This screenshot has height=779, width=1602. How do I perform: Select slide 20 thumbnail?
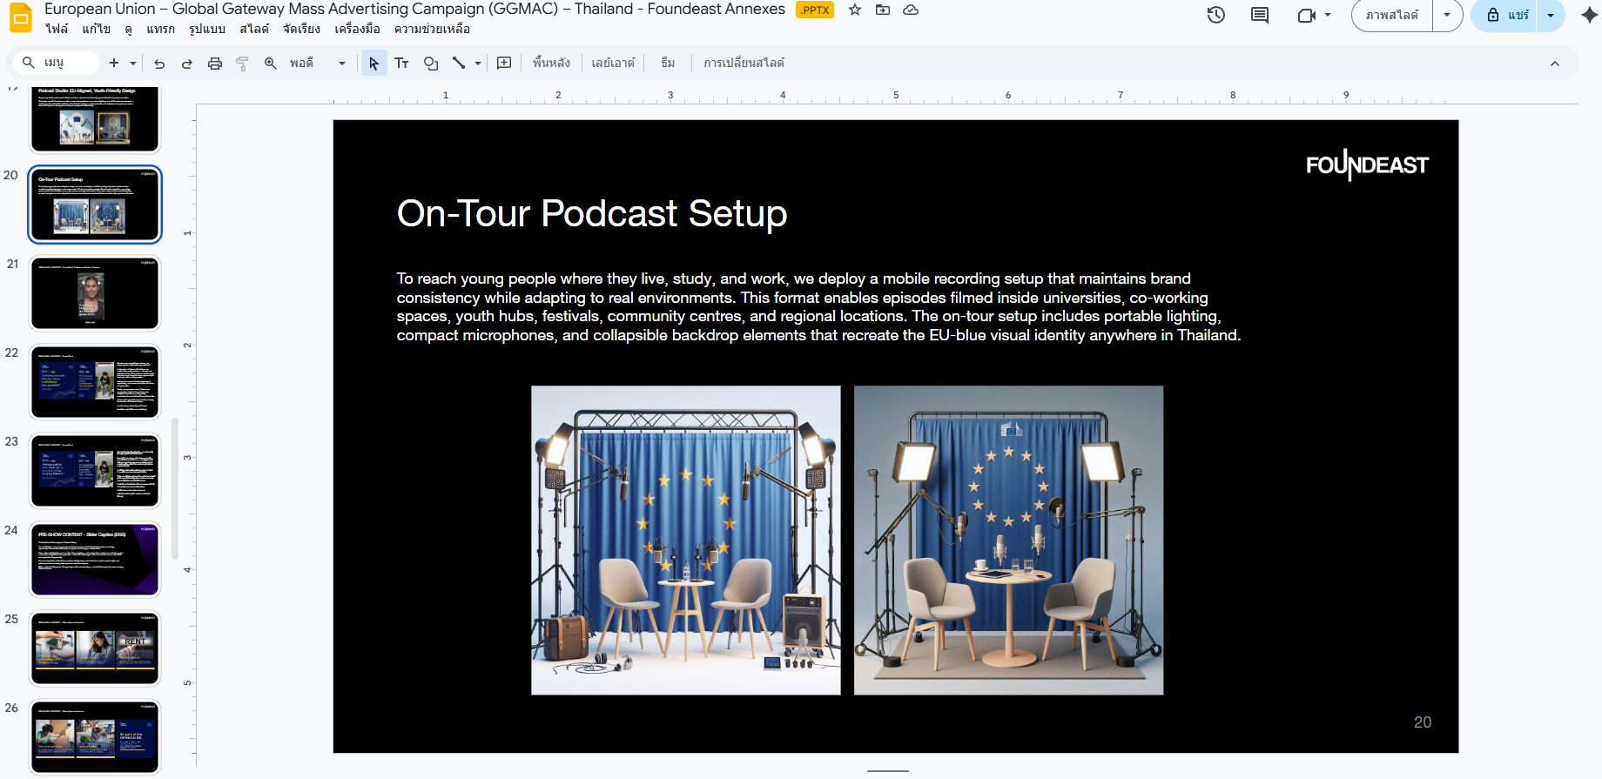coord(95,204)
